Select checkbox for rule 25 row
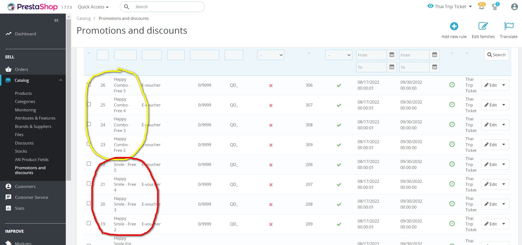Viewport: 522px width, 245px height. coord(89,104)
